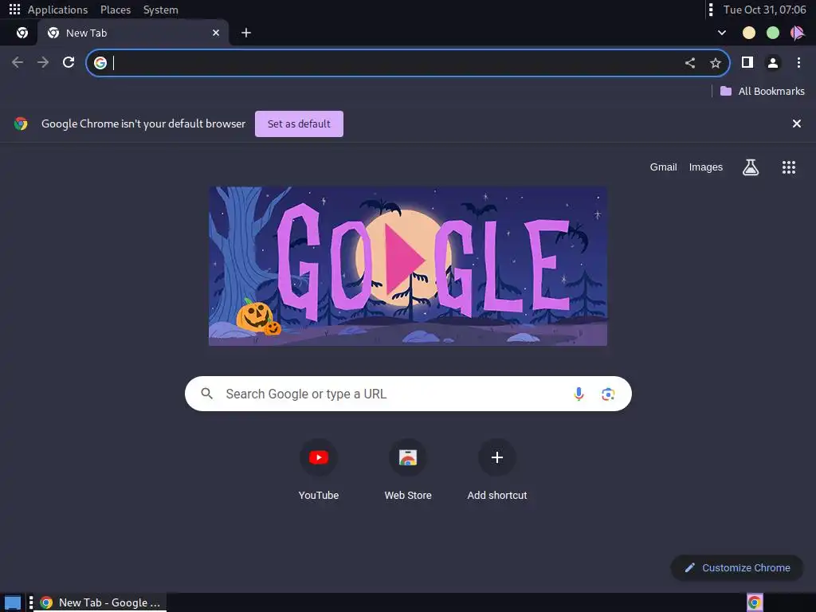Open the System menu
816x612 pixels.
pyautogui.click(x=161, y=10)
